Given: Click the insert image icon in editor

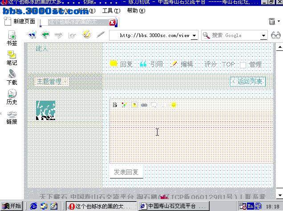Looking at the screenshot, I should pyautogui.click(x=134, y=104).
